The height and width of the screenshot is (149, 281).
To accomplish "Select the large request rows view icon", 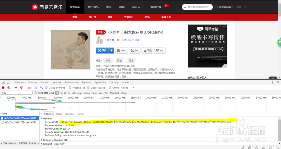I will (x=36, y=88).
